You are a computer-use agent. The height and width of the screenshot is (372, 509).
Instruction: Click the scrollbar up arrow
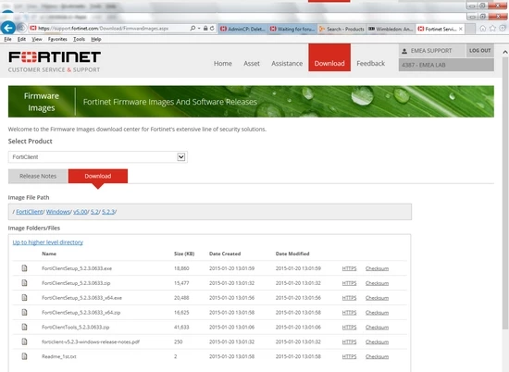point(505,52)
